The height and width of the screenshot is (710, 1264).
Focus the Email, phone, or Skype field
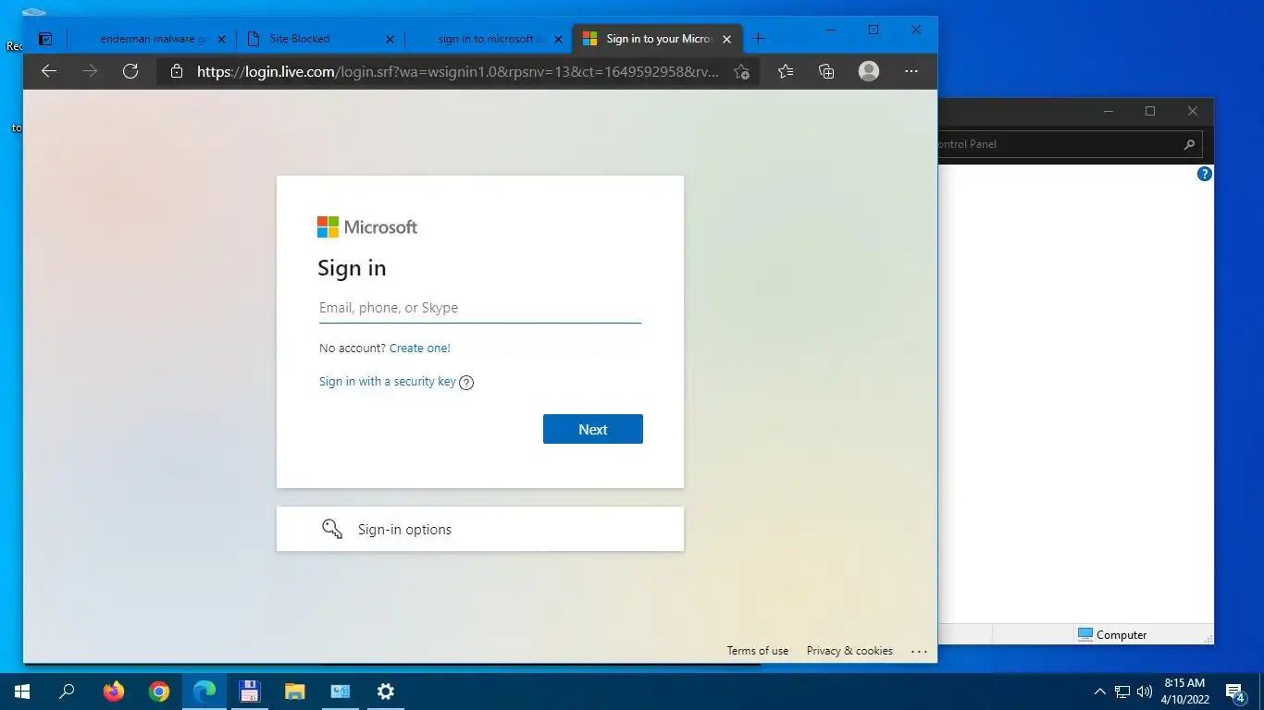pyautogui.click(x=480, y=308)
